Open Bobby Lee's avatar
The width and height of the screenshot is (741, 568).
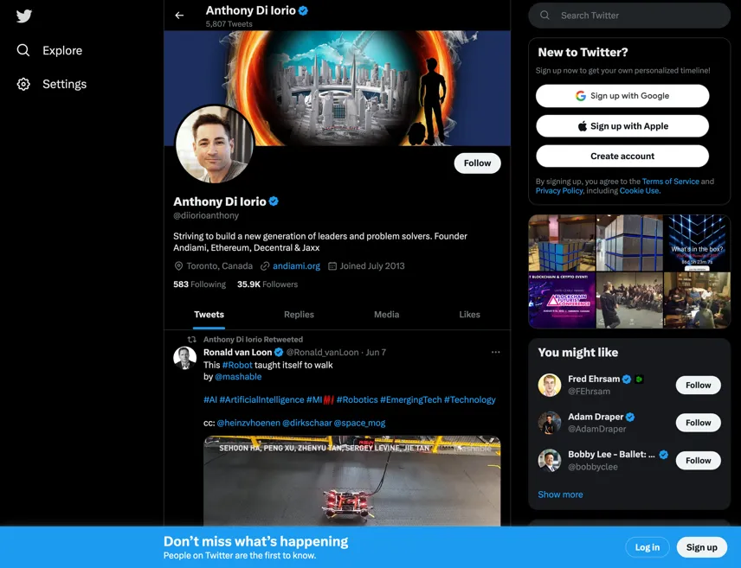[x=549, y=461]
